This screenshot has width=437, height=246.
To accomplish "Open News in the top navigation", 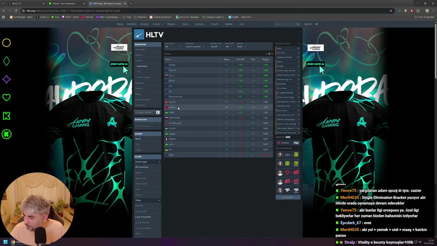I will [x=120, y=24].
